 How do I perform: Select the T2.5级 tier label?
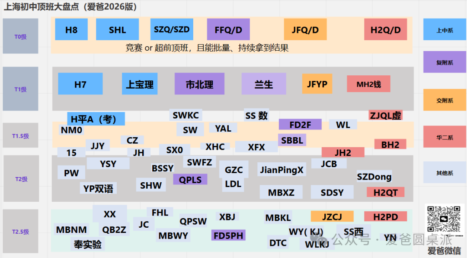point(21,231)
